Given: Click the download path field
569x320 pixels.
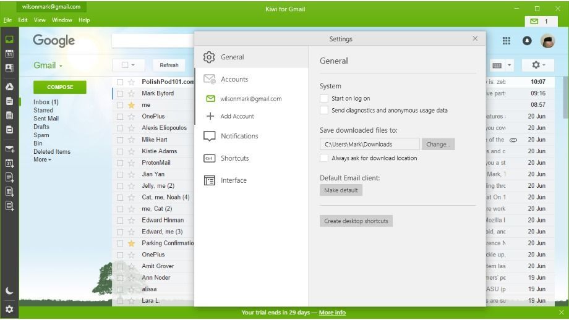Looking at the screenshot, I should (369, 144).
